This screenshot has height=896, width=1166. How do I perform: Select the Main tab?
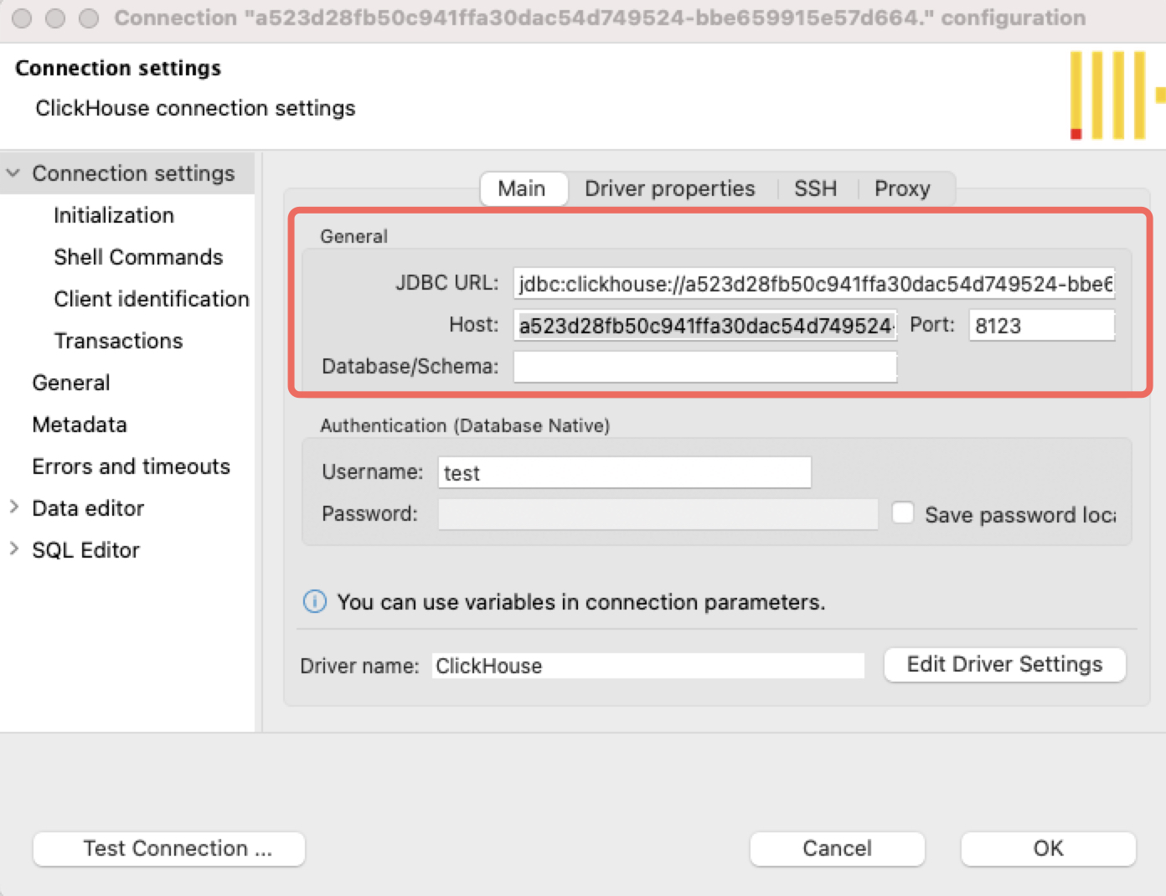[x=523, y=188]
